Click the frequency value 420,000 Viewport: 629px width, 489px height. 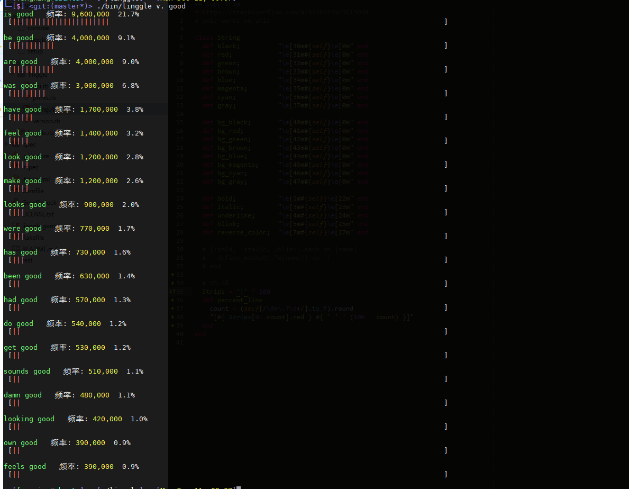point(107,419)
